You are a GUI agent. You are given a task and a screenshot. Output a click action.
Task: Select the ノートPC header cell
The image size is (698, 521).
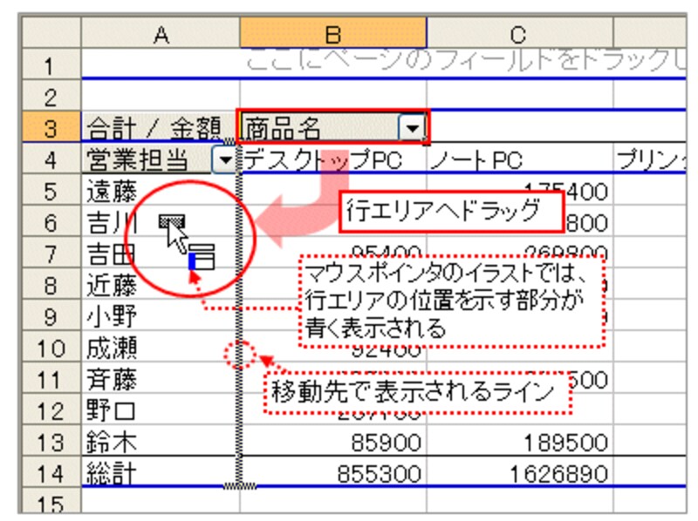coord(519,159)
